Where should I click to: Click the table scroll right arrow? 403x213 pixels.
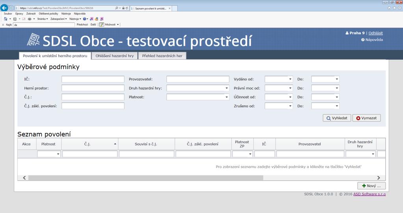[x=378, y=178]
